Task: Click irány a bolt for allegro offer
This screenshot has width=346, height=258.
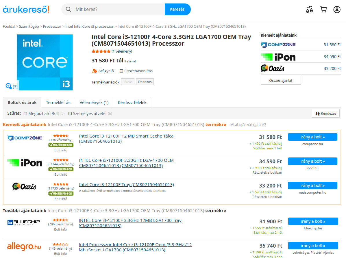Action: point(313,245)
